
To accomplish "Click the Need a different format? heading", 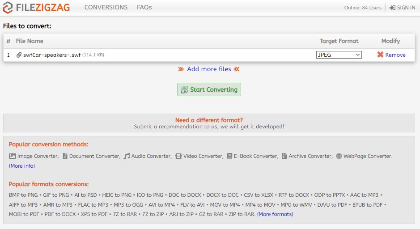I will [209, 120].
